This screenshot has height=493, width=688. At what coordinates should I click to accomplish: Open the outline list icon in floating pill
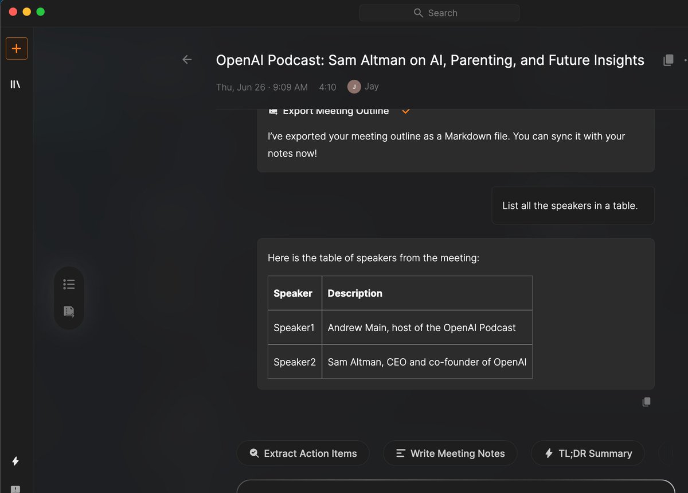(69, 284)
